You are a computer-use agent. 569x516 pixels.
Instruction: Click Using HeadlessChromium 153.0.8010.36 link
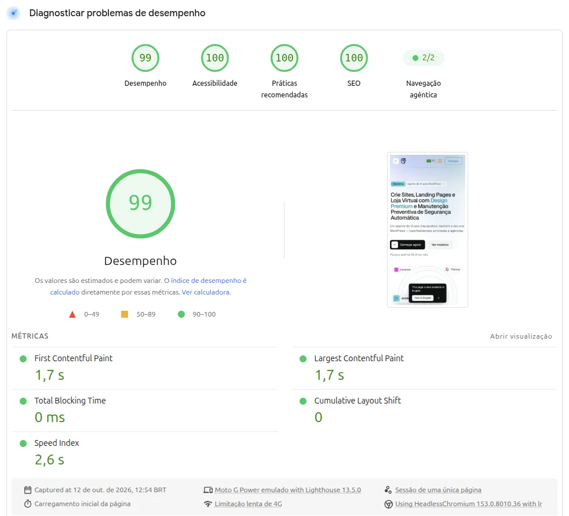[x=469, y=504]
